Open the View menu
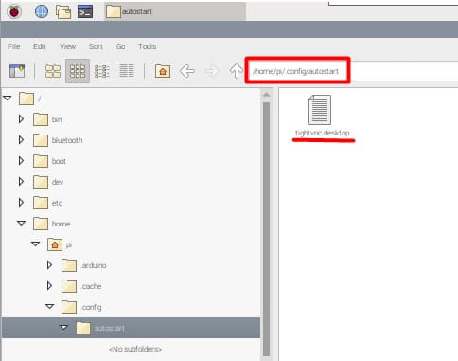 67,46
